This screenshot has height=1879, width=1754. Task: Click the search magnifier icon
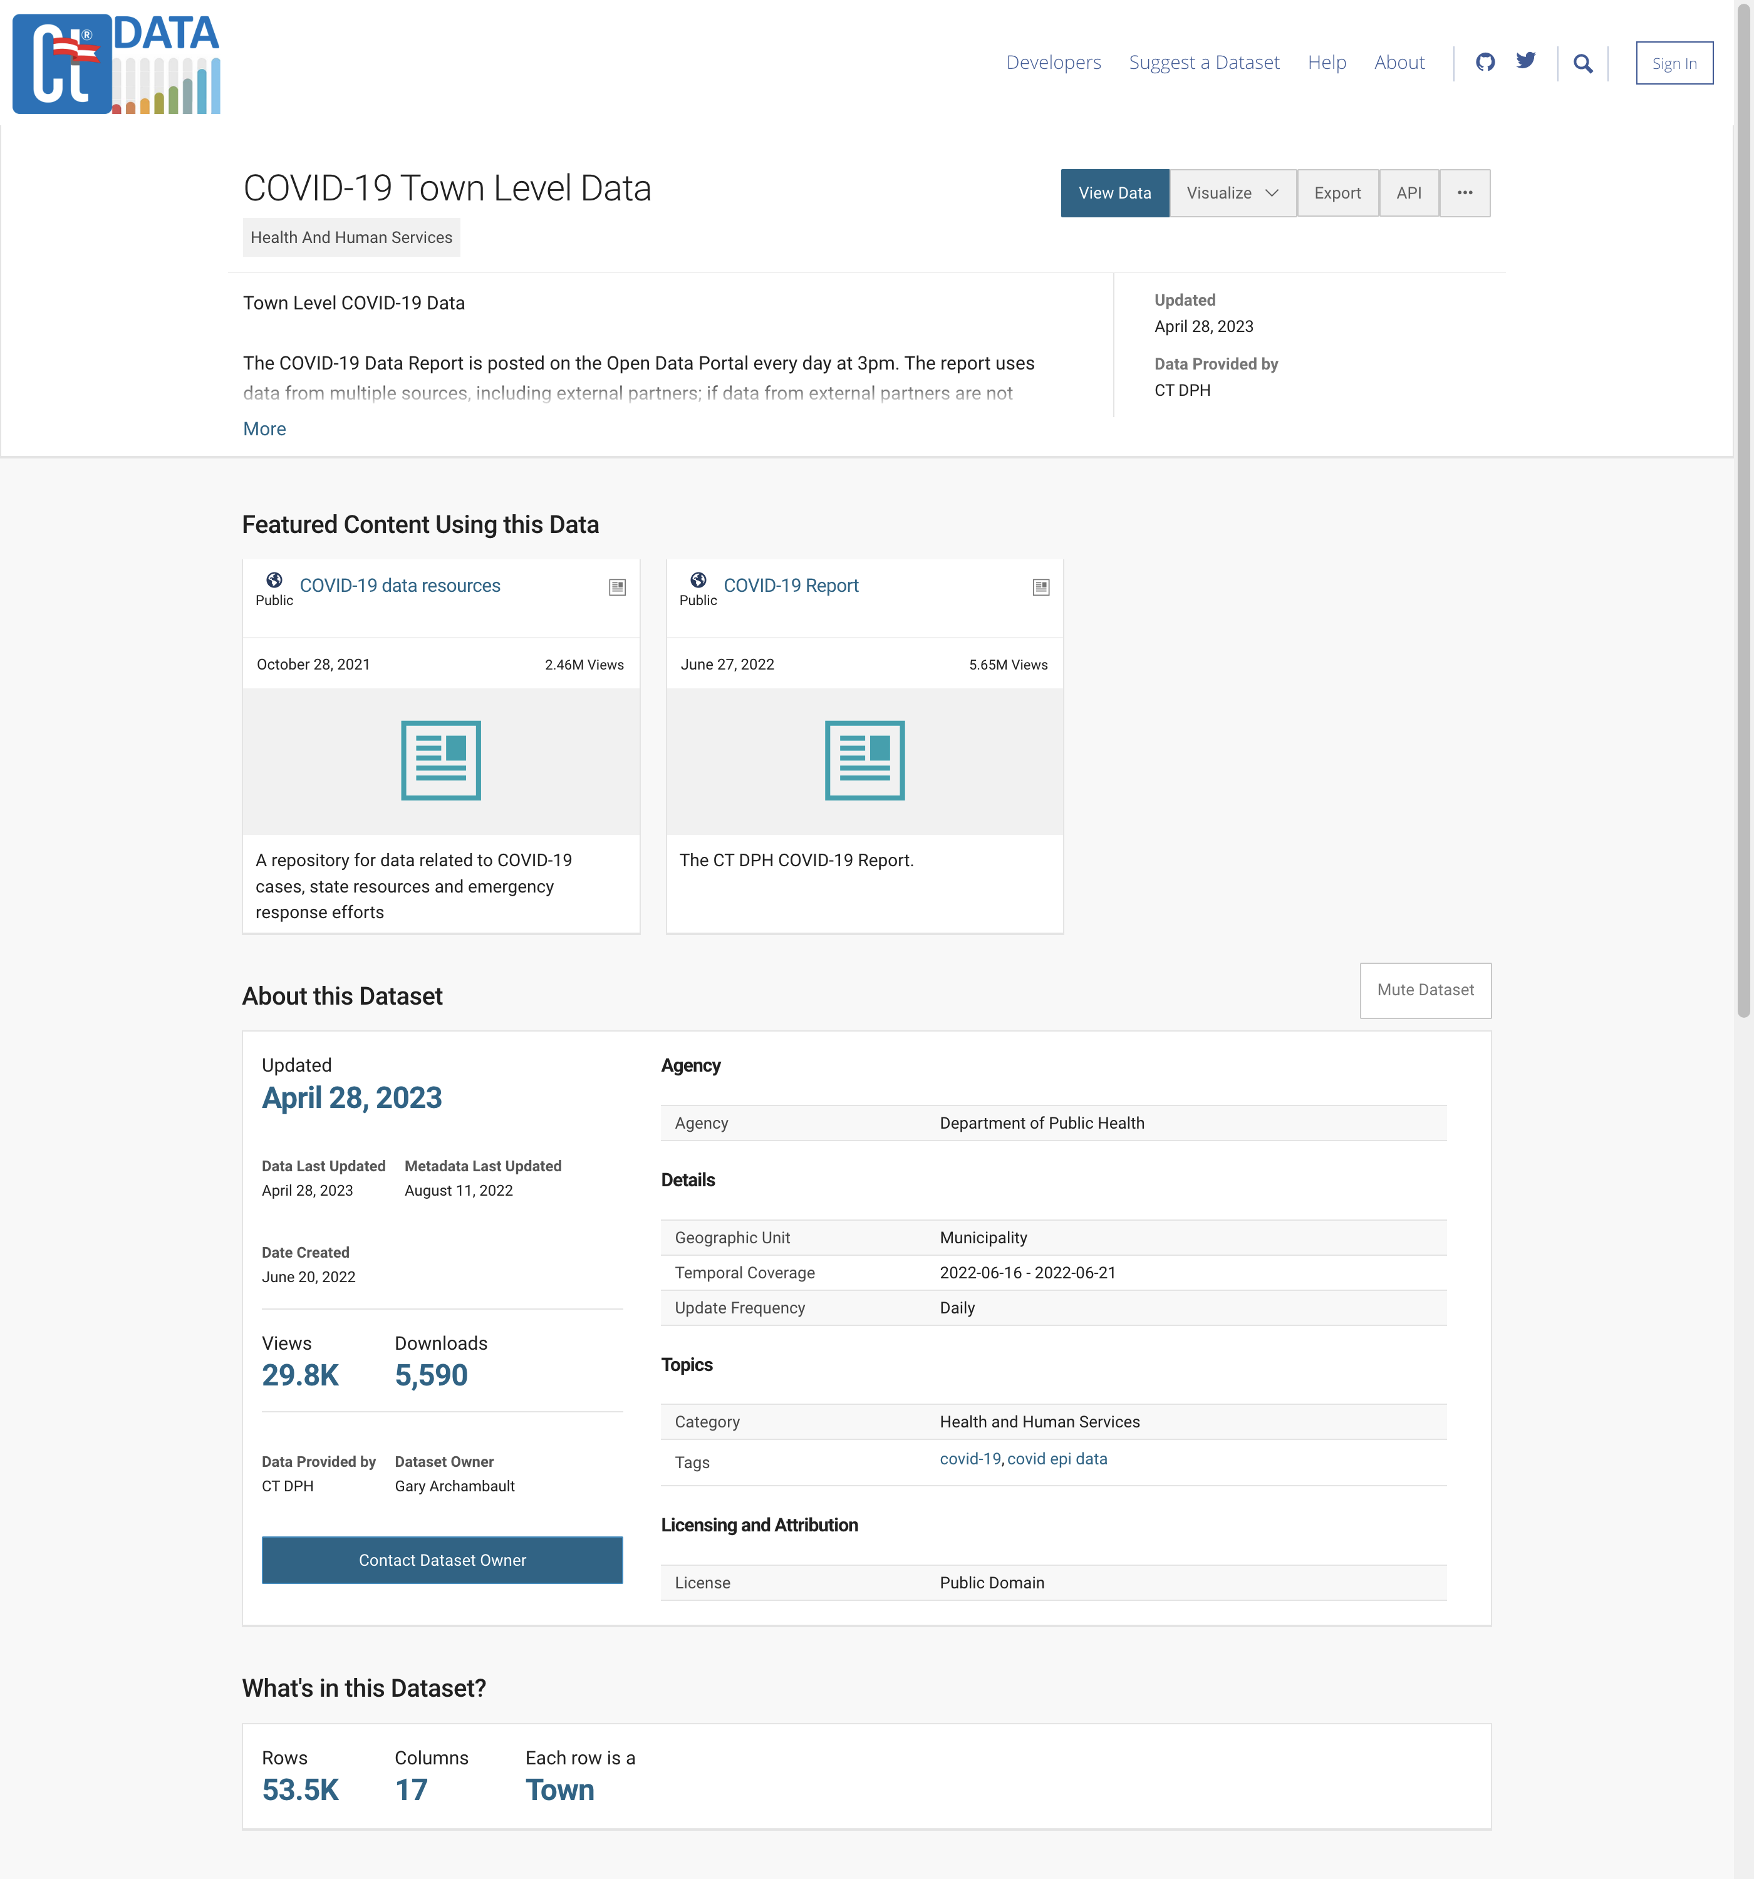(1583, 63)
